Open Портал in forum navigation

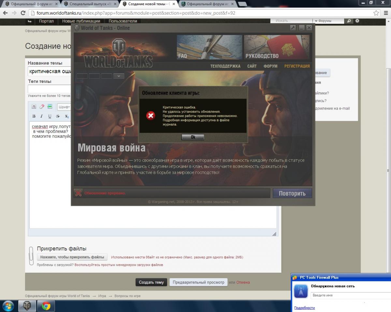tap(46, 21)
